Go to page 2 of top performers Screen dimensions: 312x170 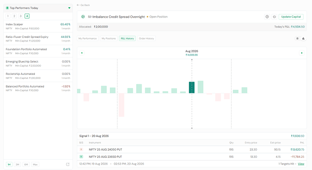coord(14,16)
